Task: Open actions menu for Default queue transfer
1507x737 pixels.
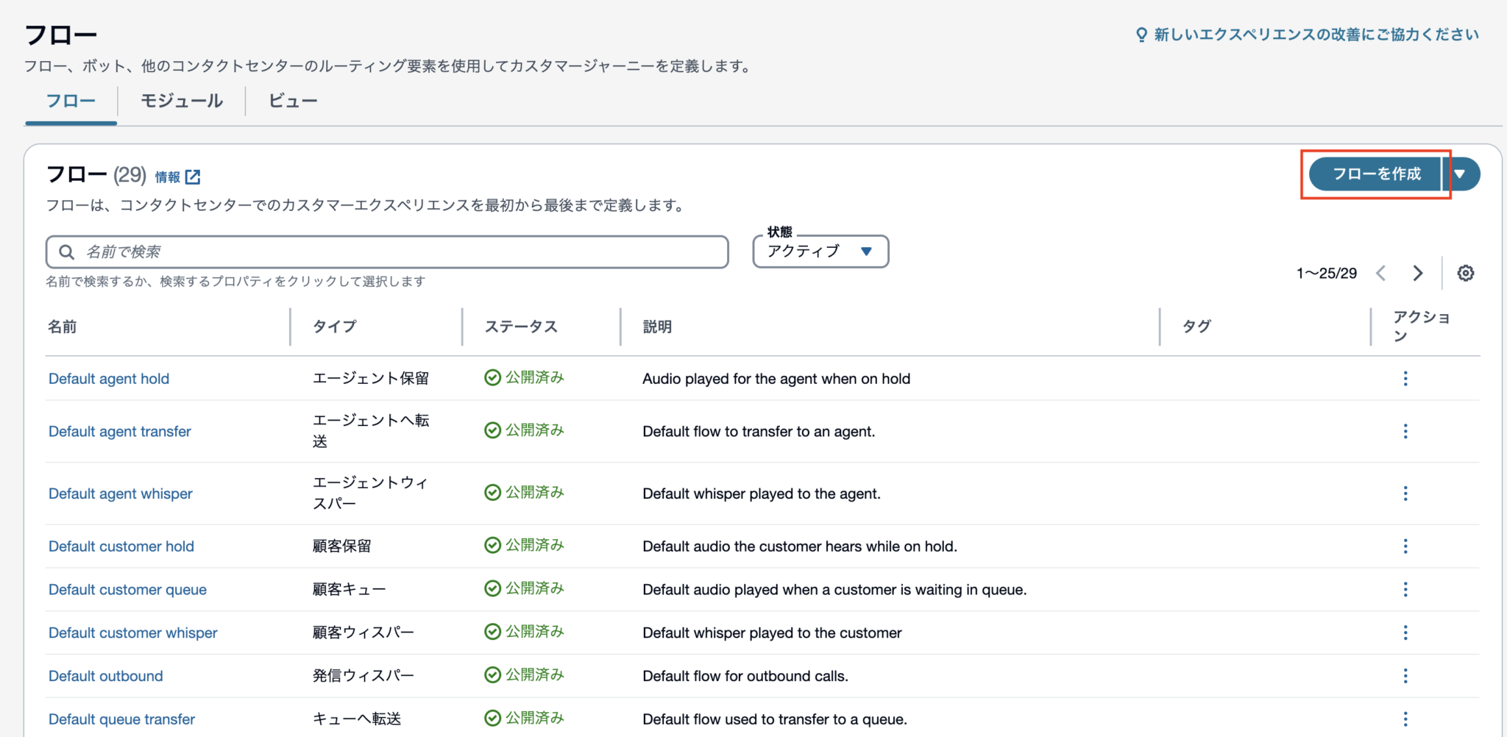Action: pyautogui.click(x=1405, y=719)
